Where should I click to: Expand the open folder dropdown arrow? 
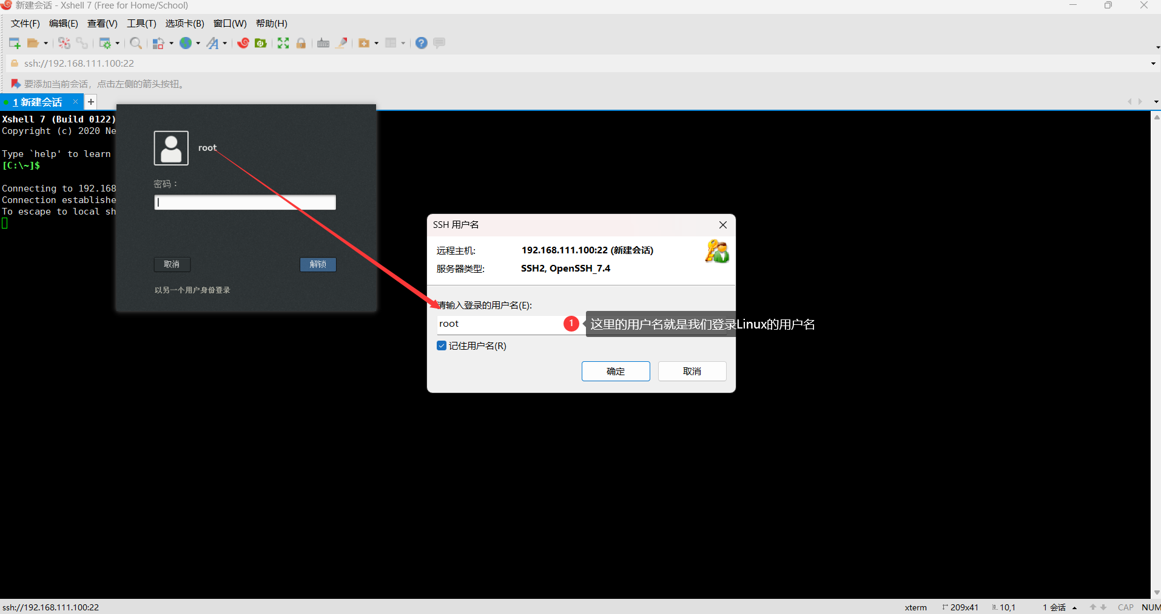(45, 43)
